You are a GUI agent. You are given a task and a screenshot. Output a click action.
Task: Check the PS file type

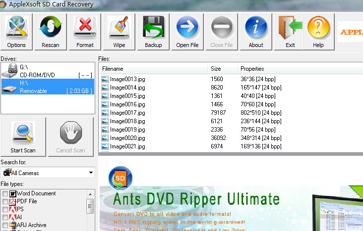(5, 209)
